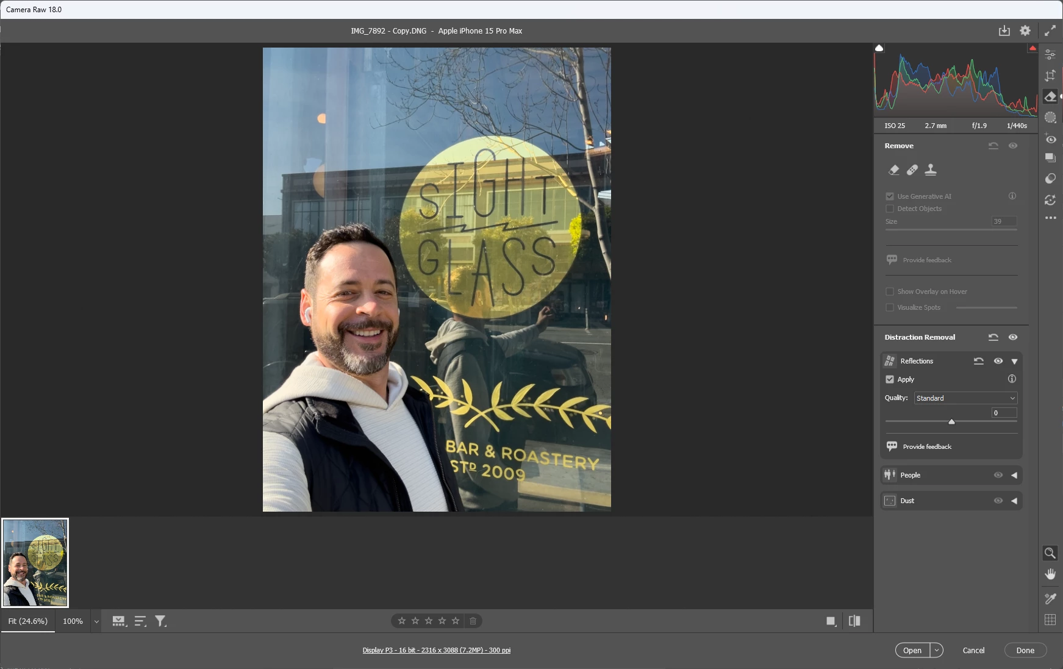Toggle Remove panel visibility eye

point(1013,146)
